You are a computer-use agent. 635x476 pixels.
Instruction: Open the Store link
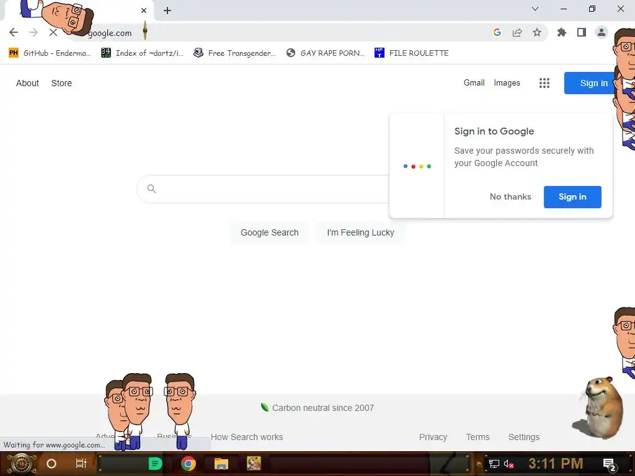(x=61, y=83)
